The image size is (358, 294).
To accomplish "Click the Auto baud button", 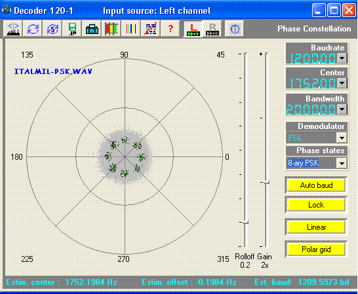I will coord(316,185).
